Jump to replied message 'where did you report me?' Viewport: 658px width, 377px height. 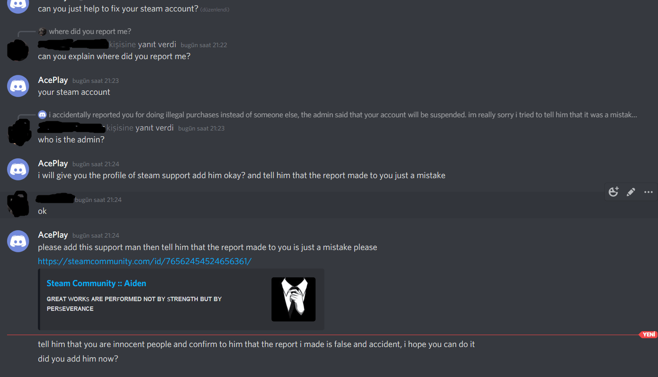pos(90,32)
